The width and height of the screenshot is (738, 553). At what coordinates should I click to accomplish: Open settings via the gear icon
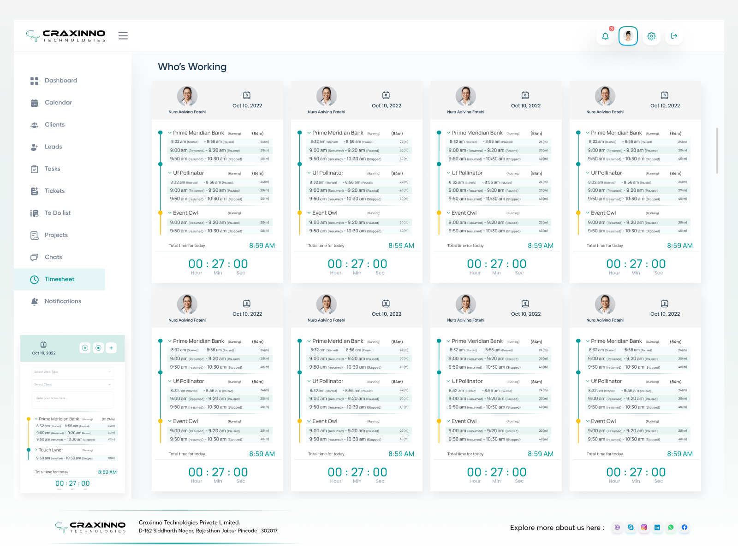[x=651, y=35]
